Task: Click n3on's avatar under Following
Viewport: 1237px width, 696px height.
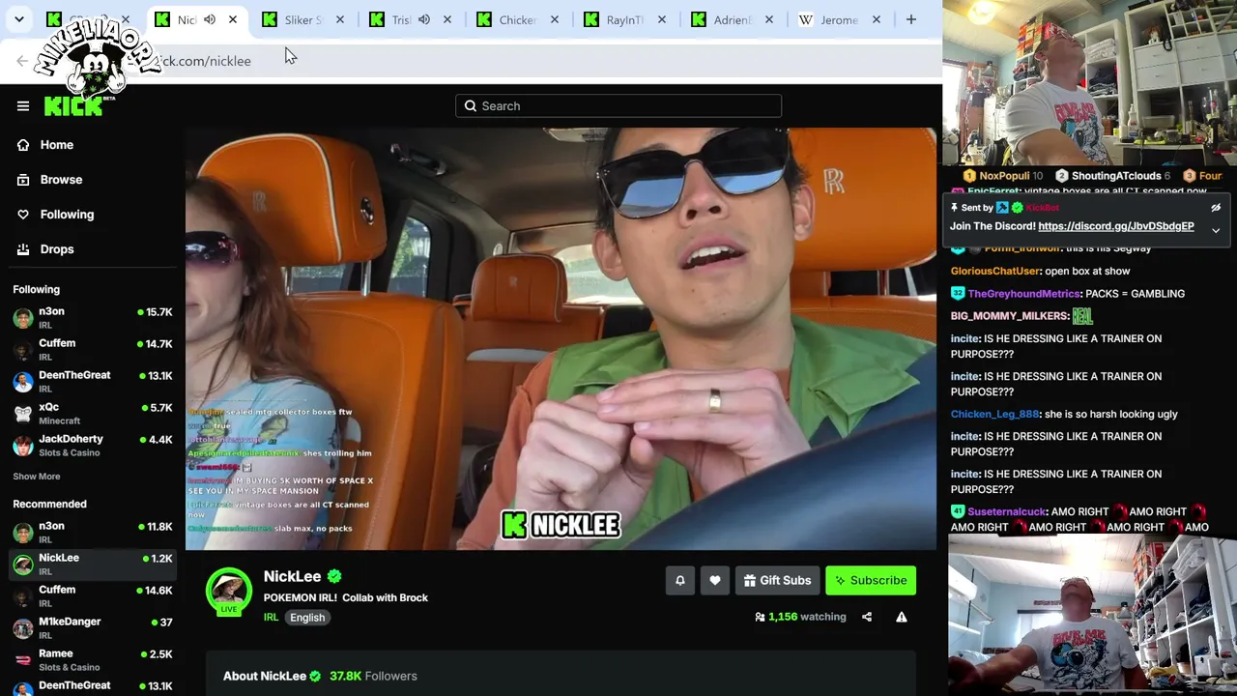Action: 23,318
